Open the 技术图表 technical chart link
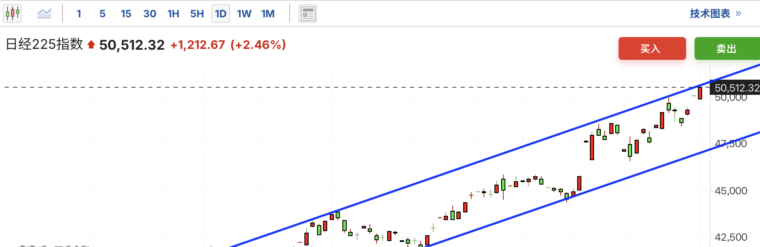This screenshot has height=247, width=760. (710, 13)
